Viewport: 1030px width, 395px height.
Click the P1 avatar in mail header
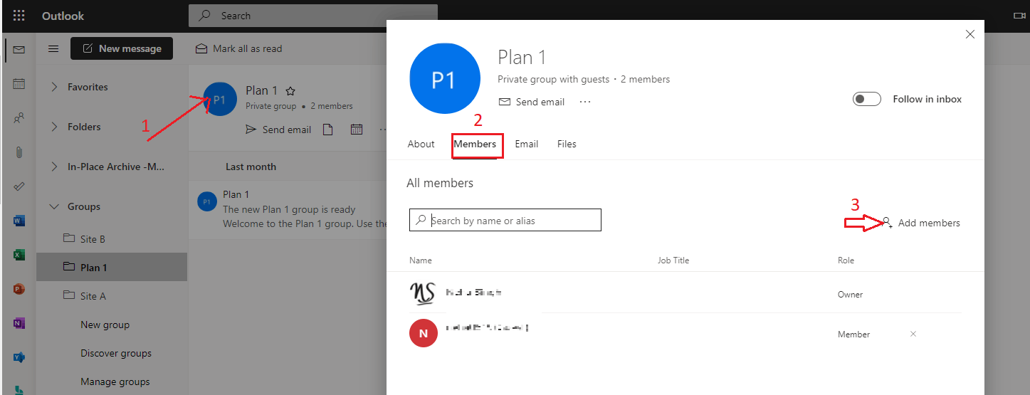pyautogui.click(x=220, y=99)
